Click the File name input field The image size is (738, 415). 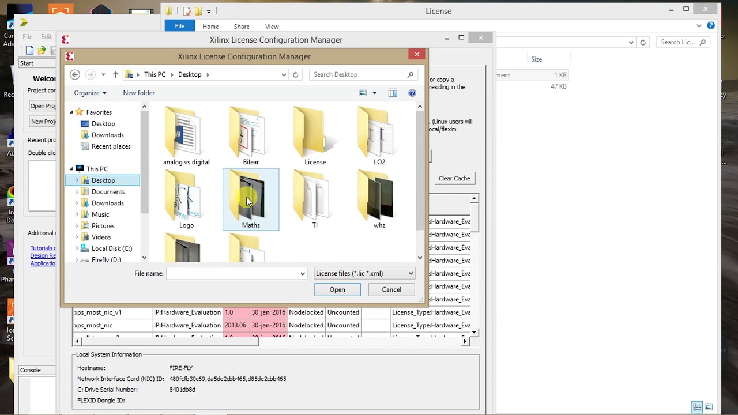[x=232, y=273]
